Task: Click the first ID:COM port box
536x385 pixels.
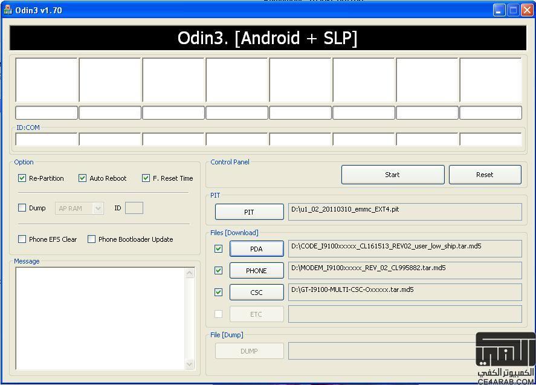Action: coord(47,139)
